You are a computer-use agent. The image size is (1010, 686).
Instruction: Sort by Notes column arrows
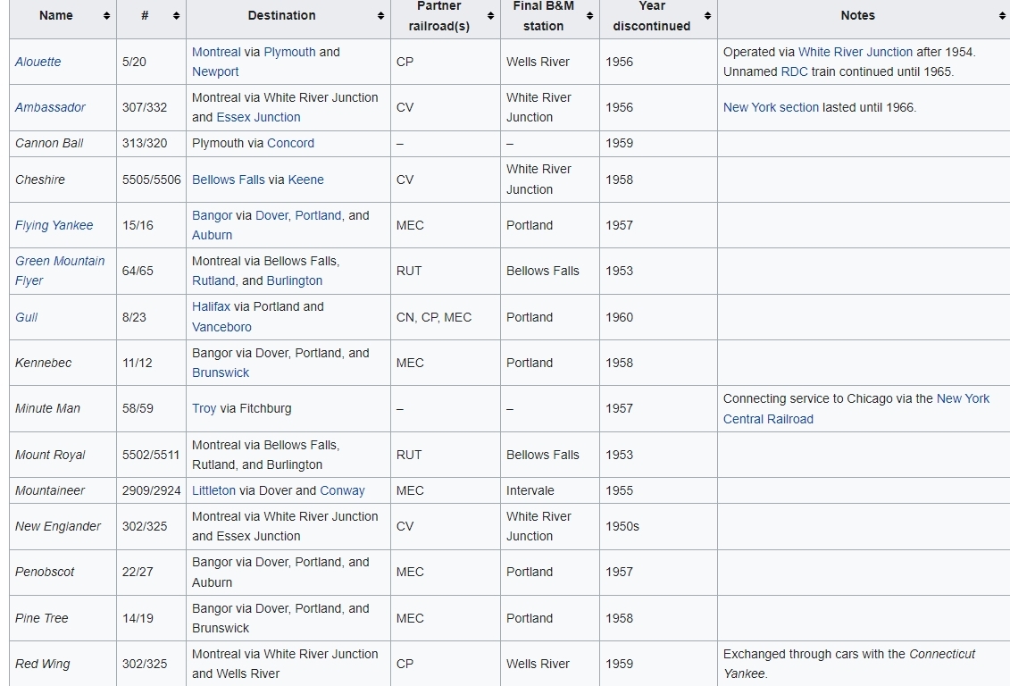pos(1002,15)
